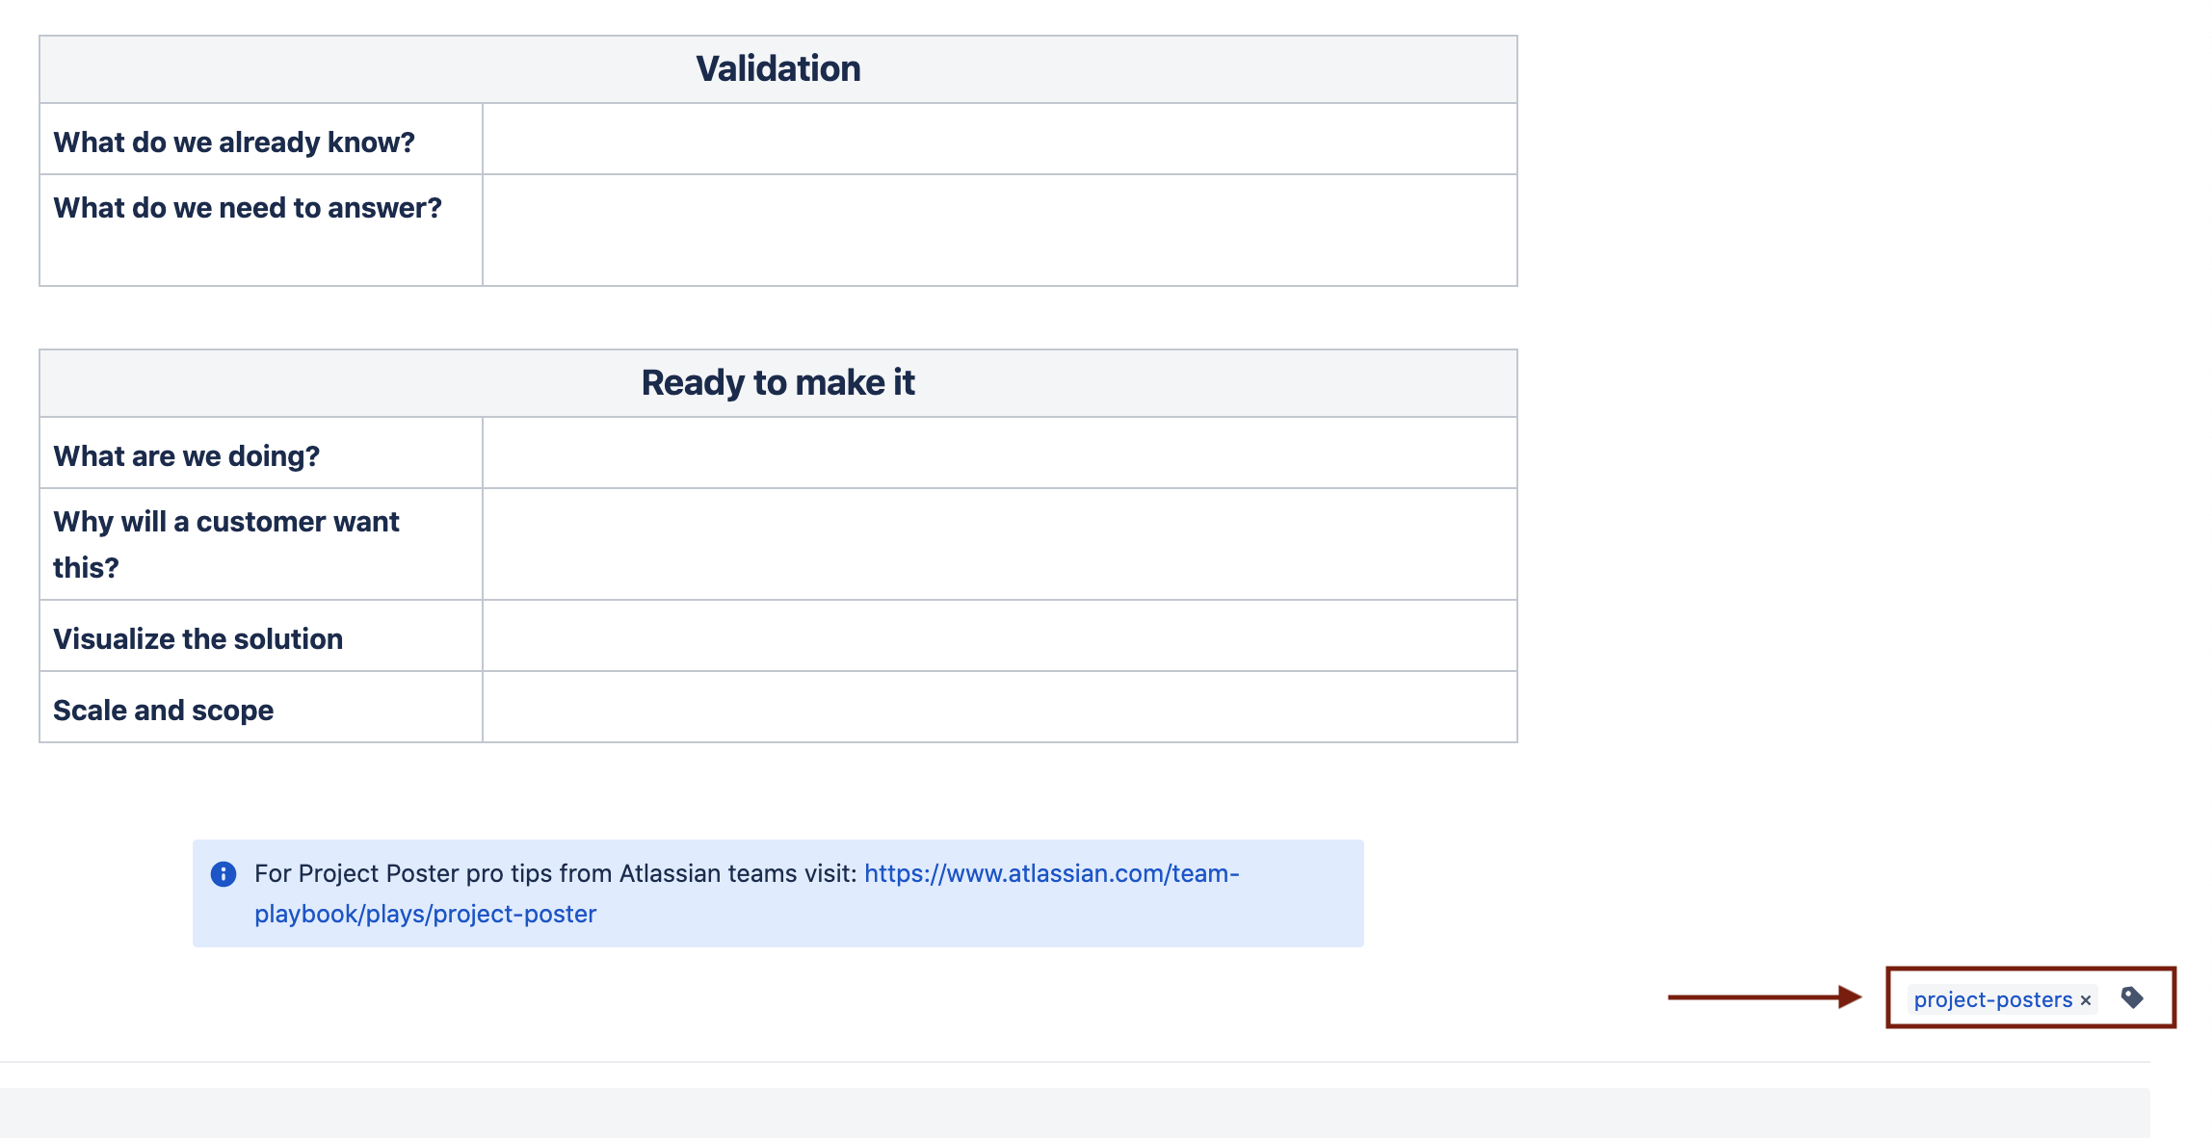2212x1138 pixels.
Task: Click the empty cell beside 'Visualize the solution'
Action: pos(998,636)
